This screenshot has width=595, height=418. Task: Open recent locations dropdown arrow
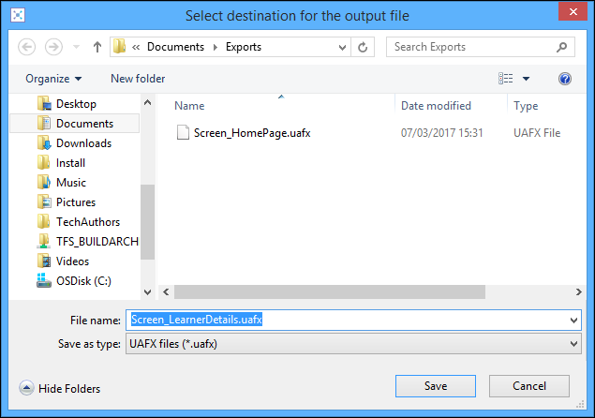tap(76, 47)
